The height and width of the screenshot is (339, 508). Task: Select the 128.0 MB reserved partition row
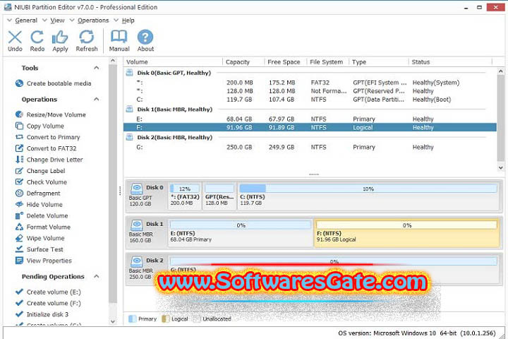310,91
